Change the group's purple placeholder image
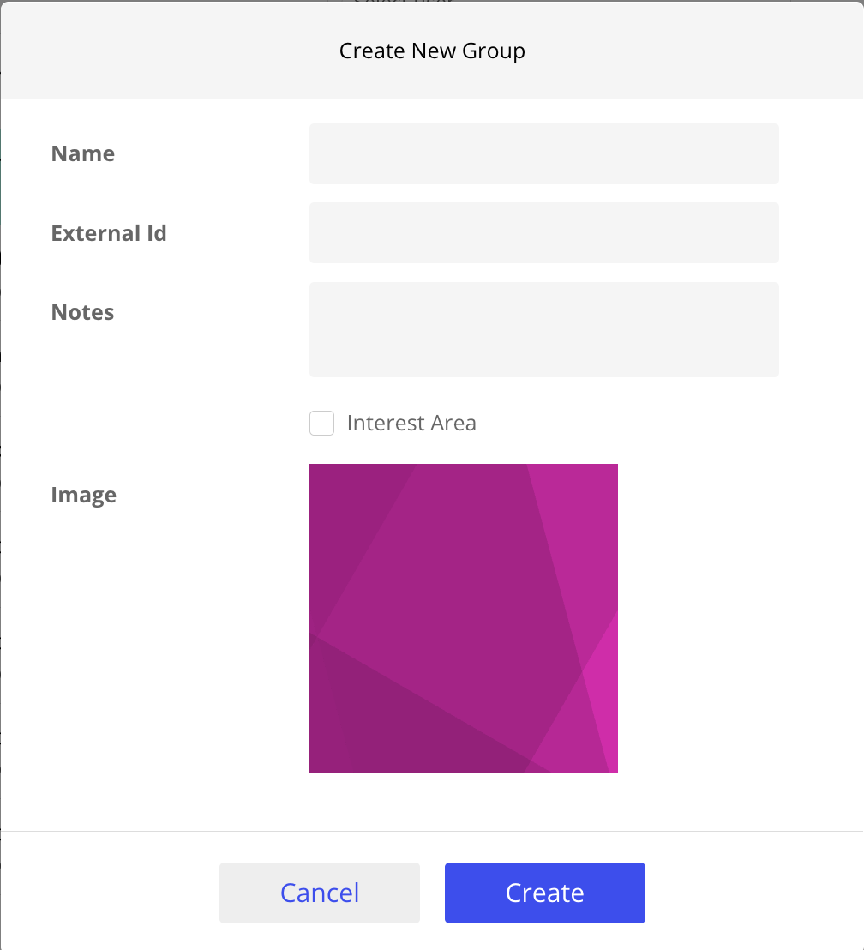 point(463,617)
